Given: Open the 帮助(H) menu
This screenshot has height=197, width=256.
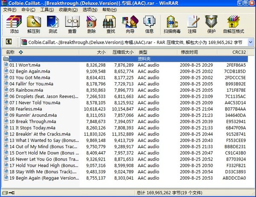Looking at the screenshot, I should point(109,10).
